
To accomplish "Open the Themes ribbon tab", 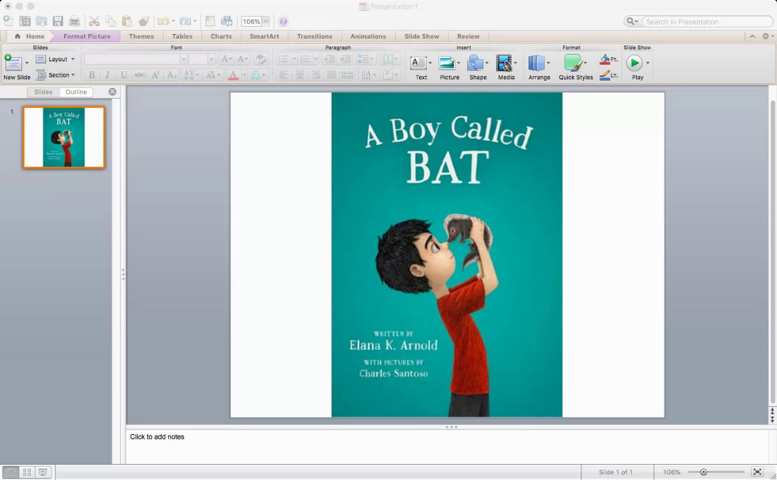I will (141, 36).
